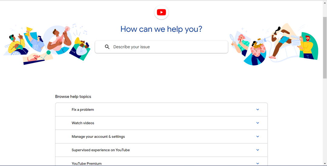This screenshot has width=327, height=166.
Task: Expand Manage your account & settings chevron
Action: 258,137
